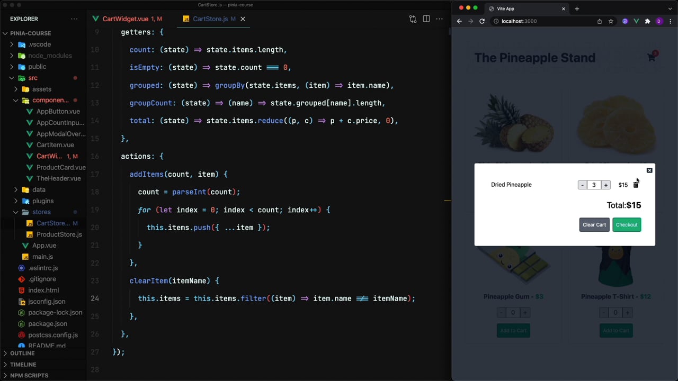The width and height of the screenshot is (678, 381).
Task: Expand the node_modules folder
Action: pyautogui.click(x=50, y=56)
